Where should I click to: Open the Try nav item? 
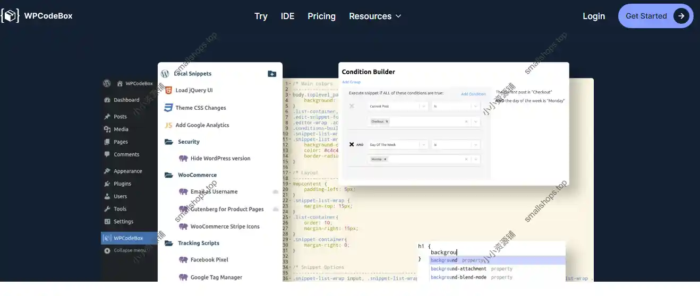(x=261, y=16)
